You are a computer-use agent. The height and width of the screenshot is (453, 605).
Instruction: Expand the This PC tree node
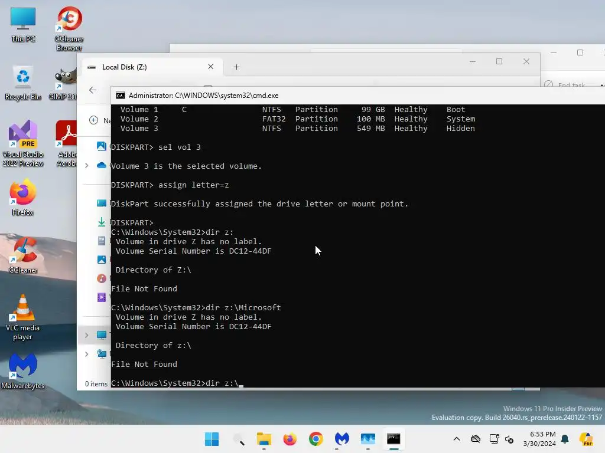click(x=87, y=335)
